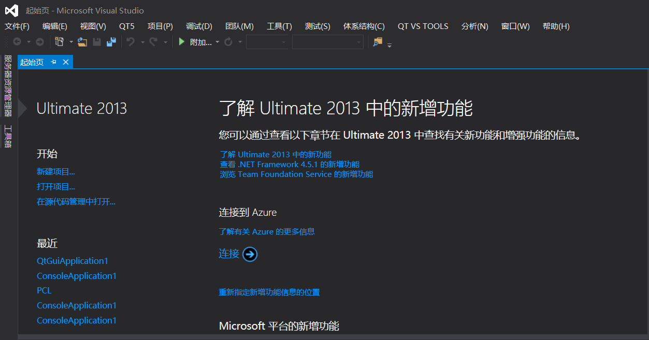Click the Ultimate 2013 heading in left panel
The height and width of the screenshot is (340, 649).
click(82, 108)
